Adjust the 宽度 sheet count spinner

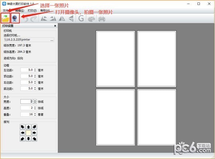[x=35, y=102]
